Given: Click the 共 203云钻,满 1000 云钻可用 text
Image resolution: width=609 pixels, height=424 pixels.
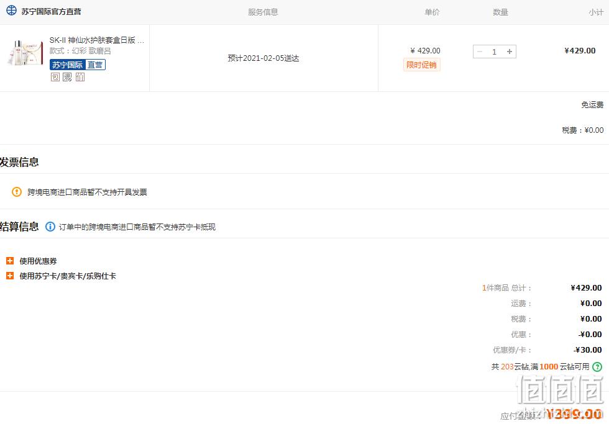Looking at the screenshot, I should pos(540,367).
